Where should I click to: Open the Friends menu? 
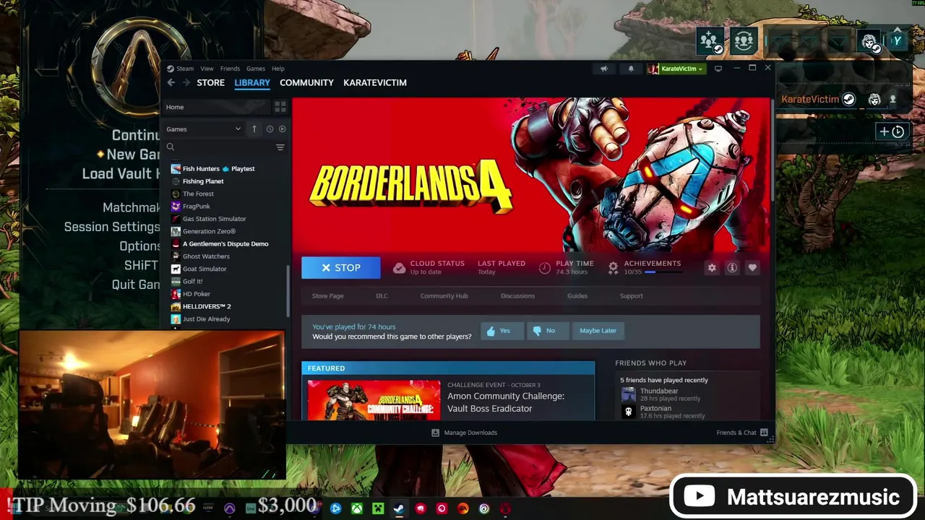[230, 69]
